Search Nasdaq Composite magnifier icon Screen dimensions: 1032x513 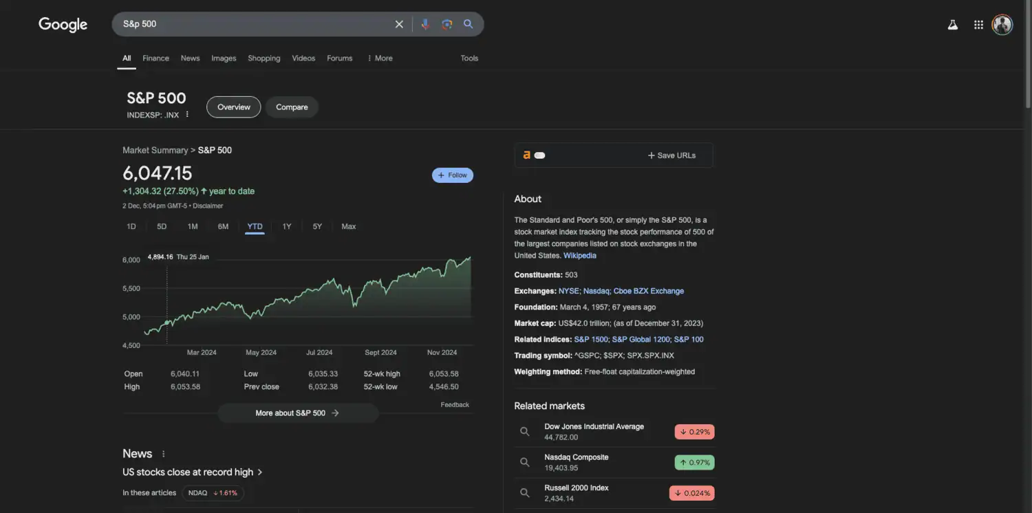[x=525, y=462]
